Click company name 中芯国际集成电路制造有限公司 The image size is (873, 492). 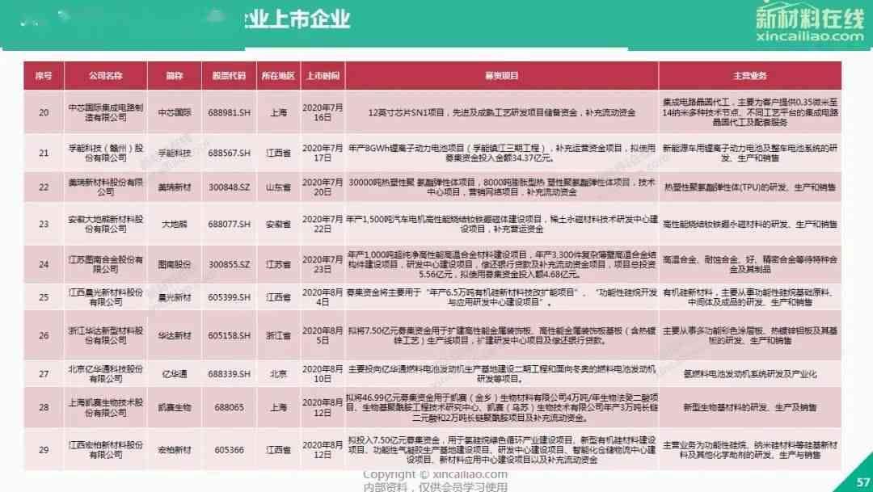coord(106,112)
